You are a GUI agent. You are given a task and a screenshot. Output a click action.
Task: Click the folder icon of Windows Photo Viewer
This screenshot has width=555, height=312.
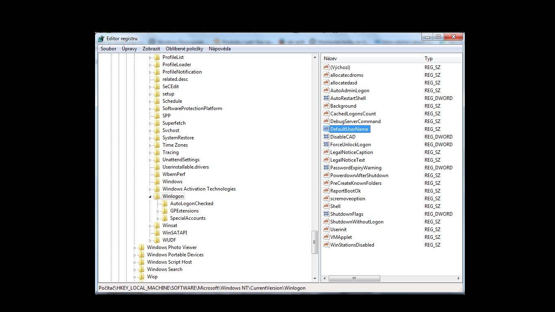point(141,247)
